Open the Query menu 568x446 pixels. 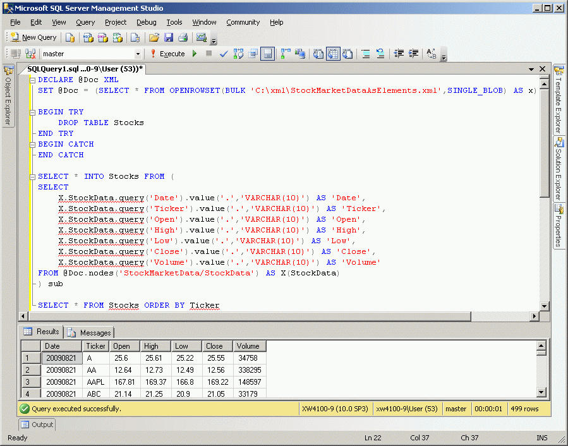point(85,22)
